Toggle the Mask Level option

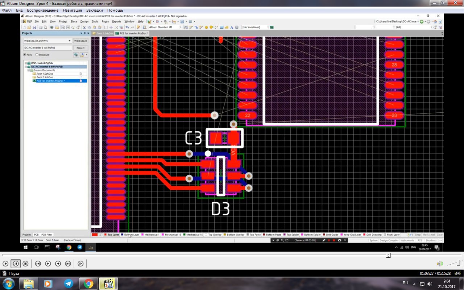point(429,235)
